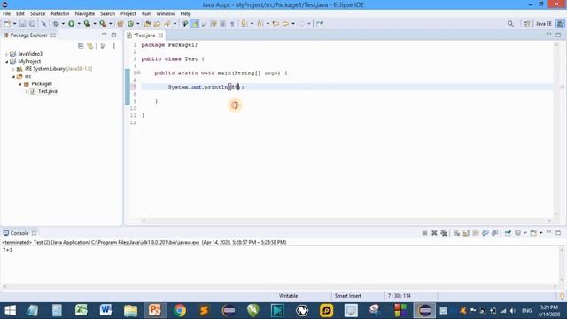The width and height of the screenshot is (567, 319).
Task: Select the Package Explorer tab
Action: pos(28,35)
